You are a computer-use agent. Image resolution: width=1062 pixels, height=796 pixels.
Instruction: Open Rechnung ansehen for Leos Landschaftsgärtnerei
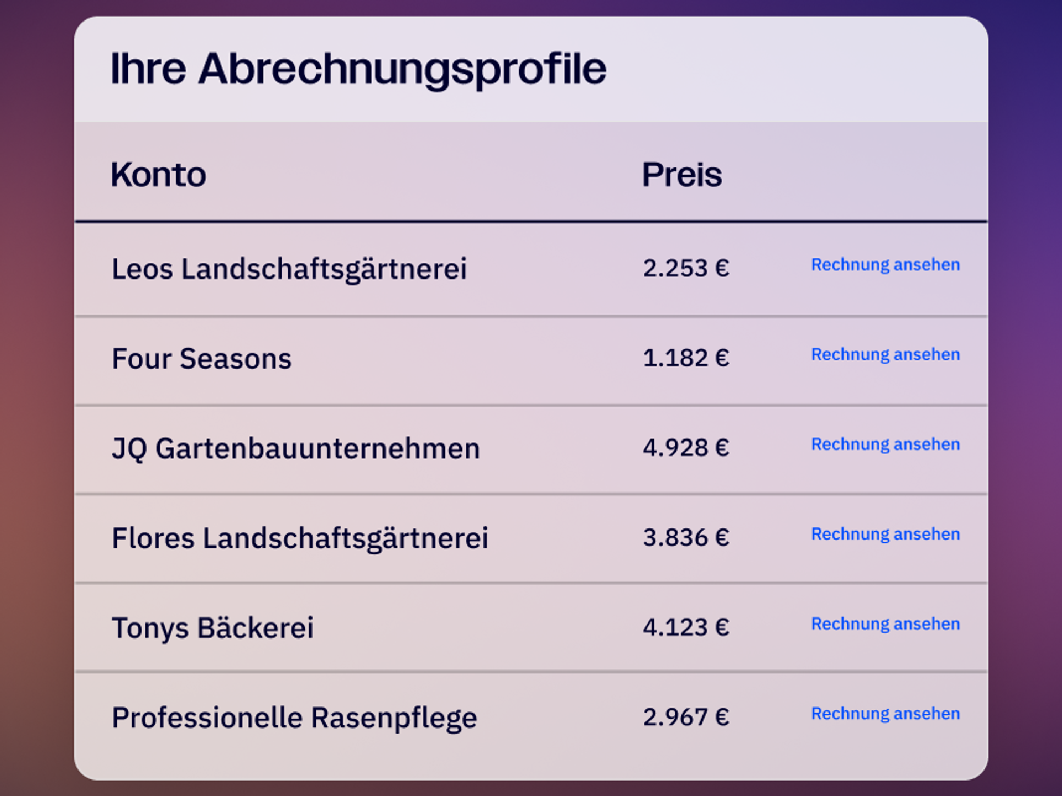coord(885,265)
